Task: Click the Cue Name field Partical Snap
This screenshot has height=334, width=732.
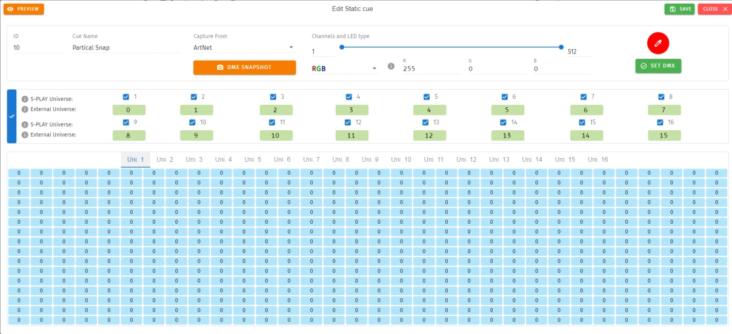Action: click(126, 47)
